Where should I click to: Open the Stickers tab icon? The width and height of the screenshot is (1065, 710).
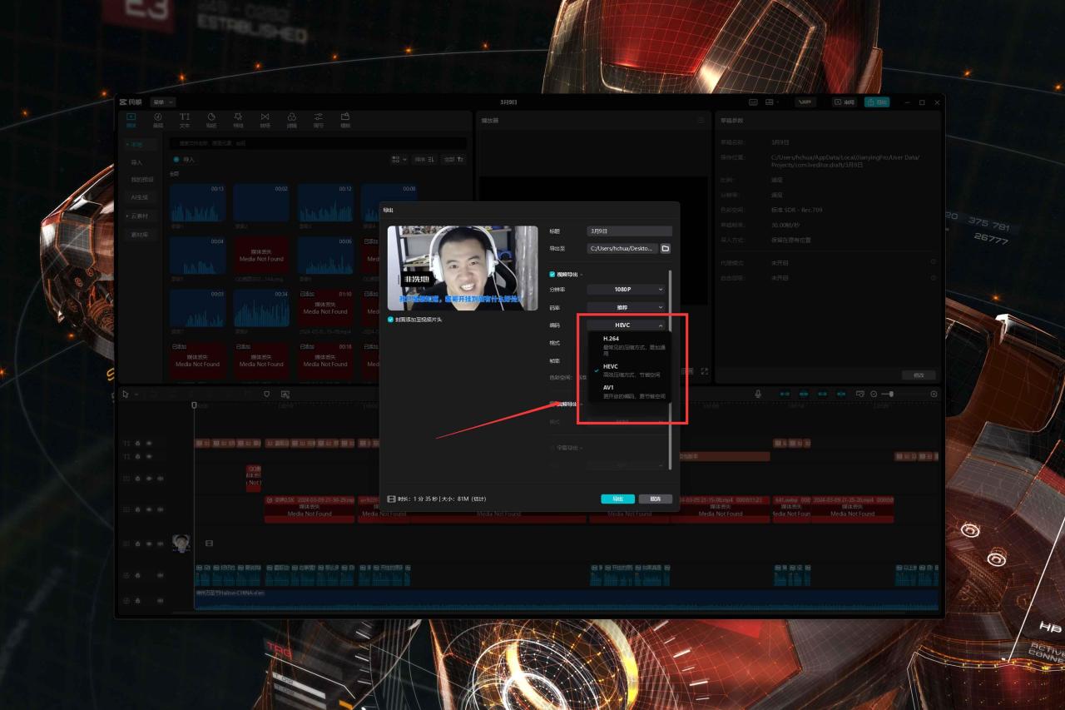point(211,120)
